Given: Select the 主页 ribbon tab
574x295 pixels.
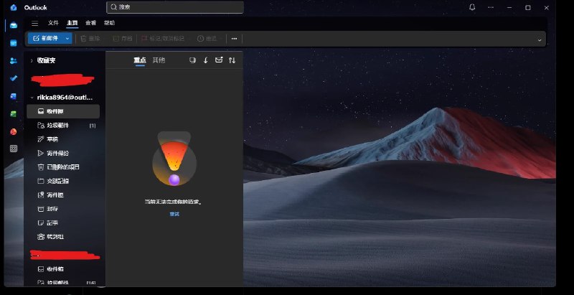Looking at the screenshot, I should pos(72,23).
